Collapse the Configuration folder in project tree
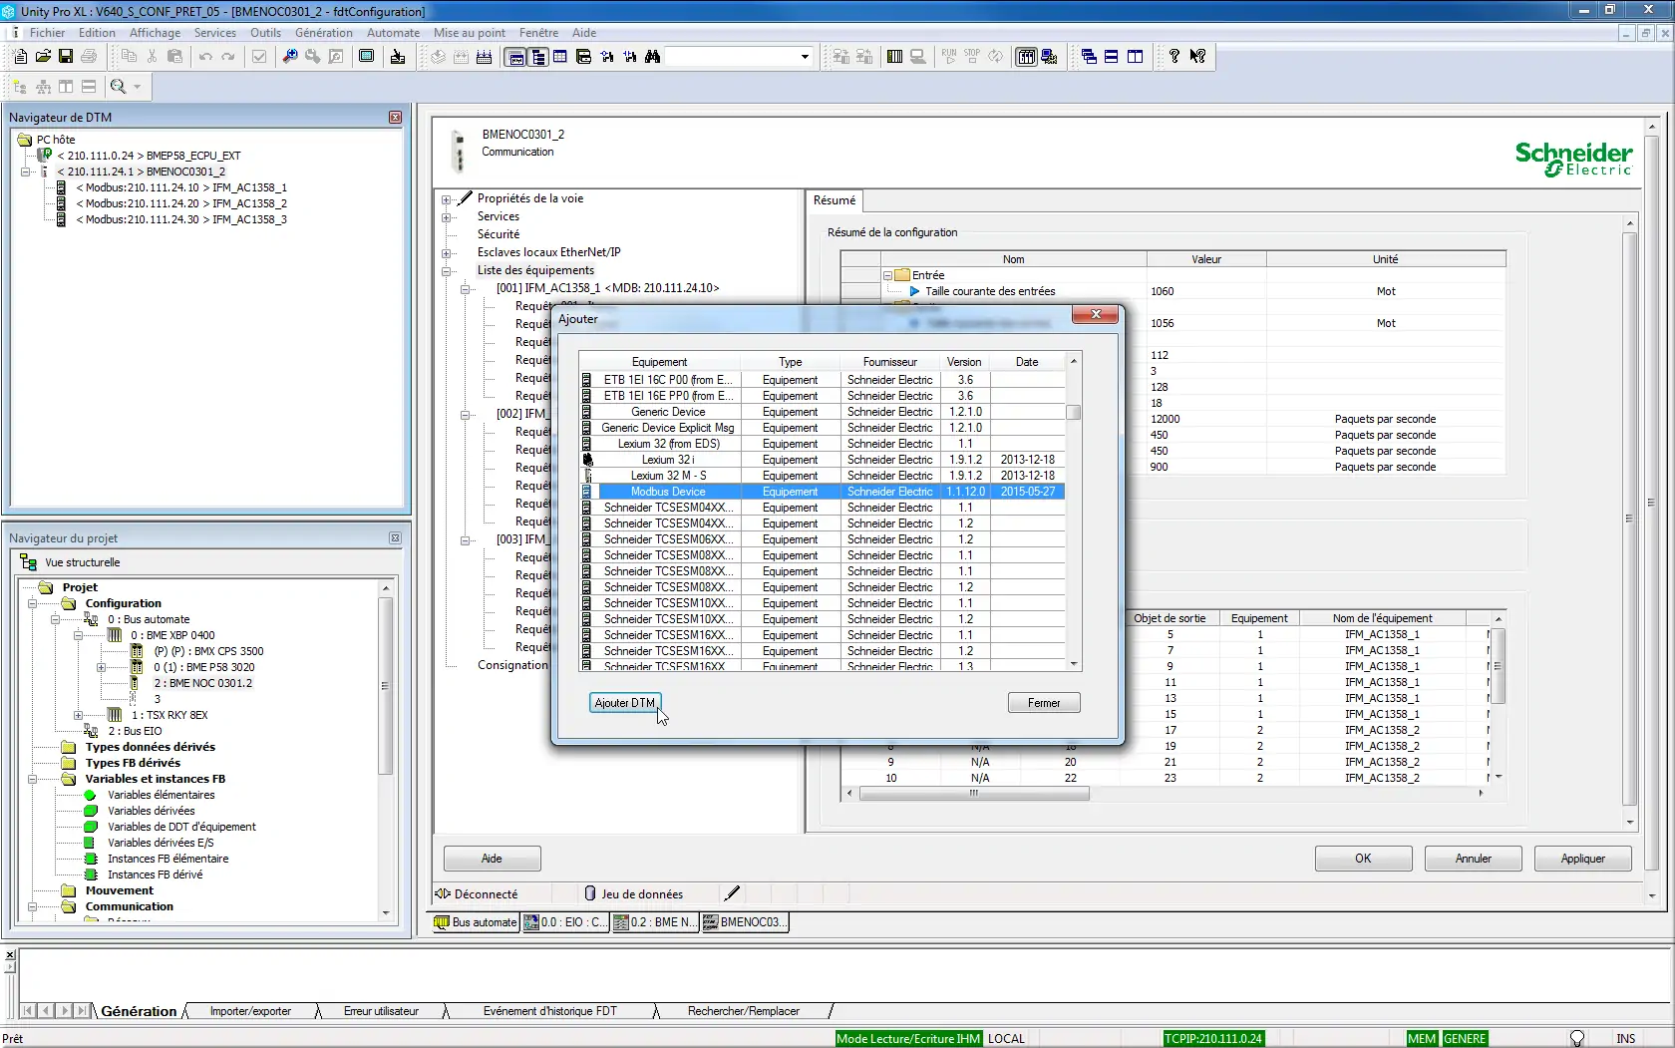The width and height of the screenshot is (1675, 1048). click(32, 603)
